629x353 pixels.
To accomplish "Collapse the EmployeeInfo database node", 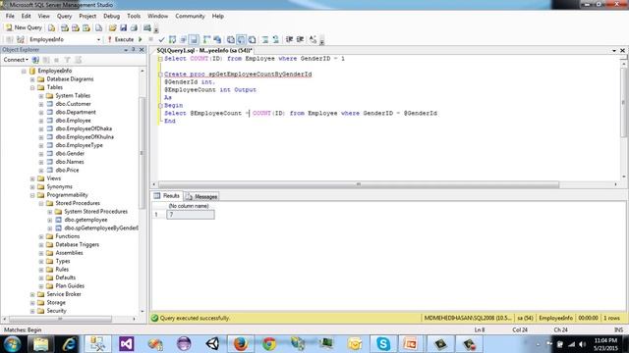I will tap(24, 71).
